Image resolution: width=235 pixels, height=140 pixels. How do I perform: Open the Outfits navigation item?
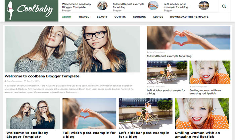(x=120, y=17)
